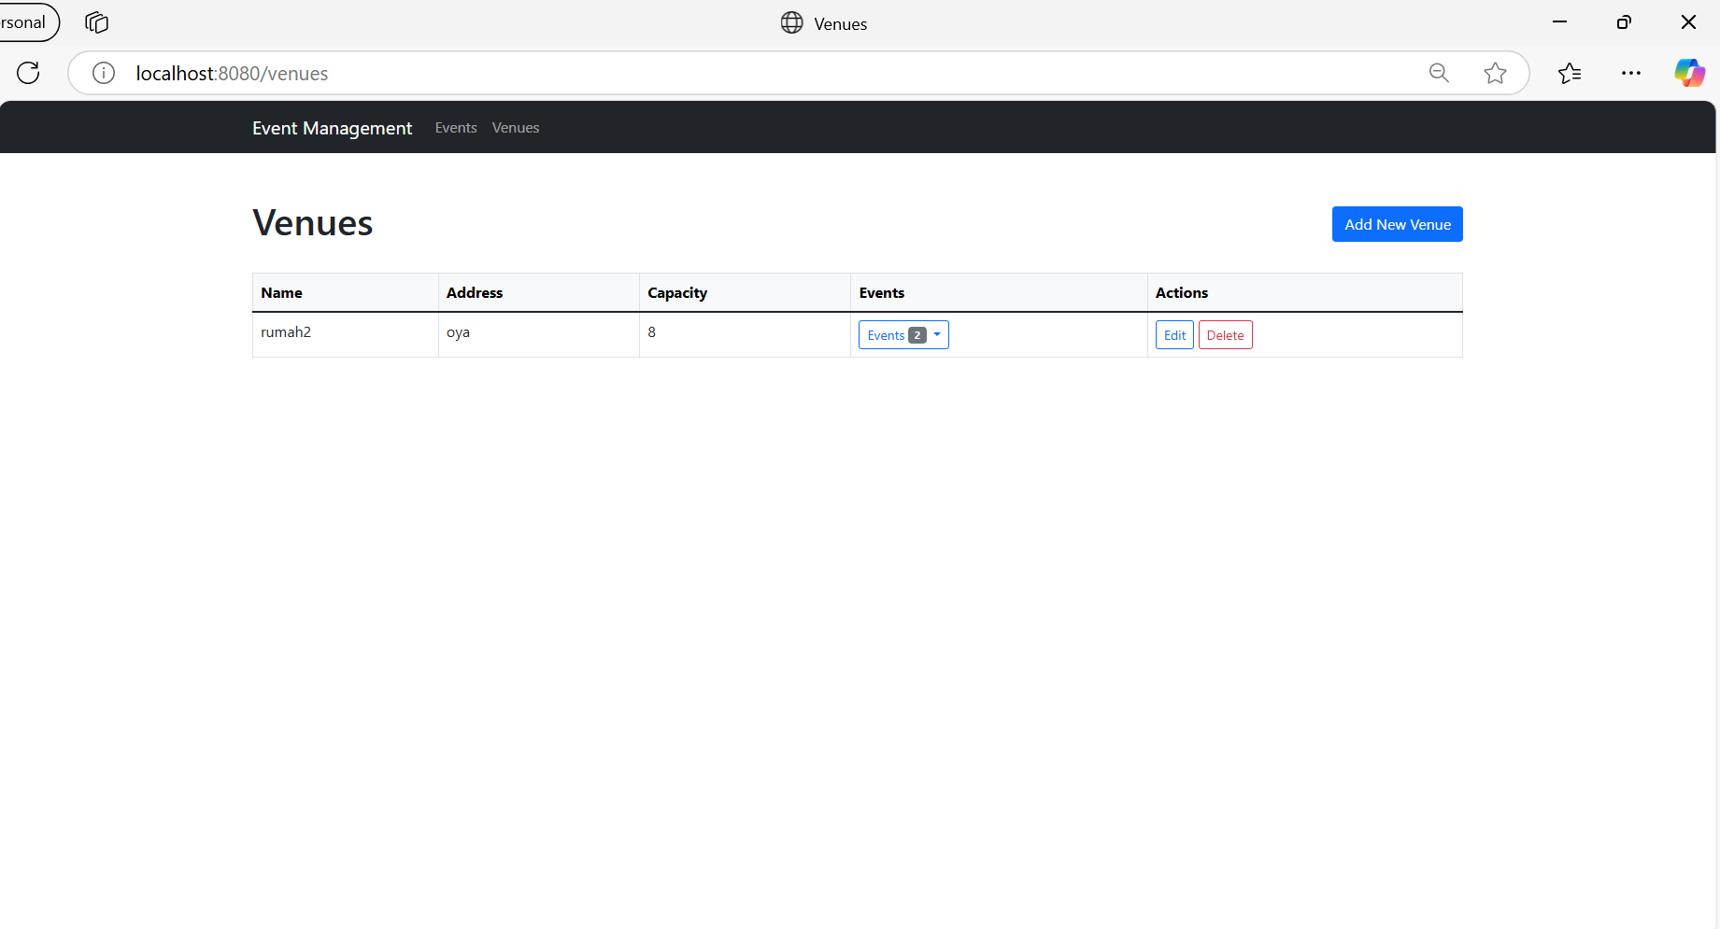
Task: Open Event Management home link
Action: tap(332, 128)
